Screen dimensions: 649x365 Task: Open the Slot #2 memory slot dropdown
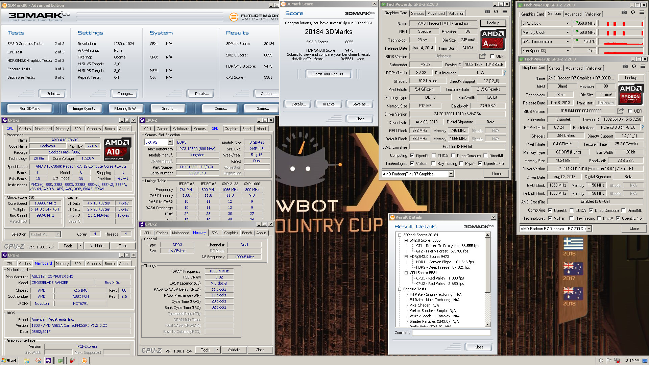tap(159, 142)
